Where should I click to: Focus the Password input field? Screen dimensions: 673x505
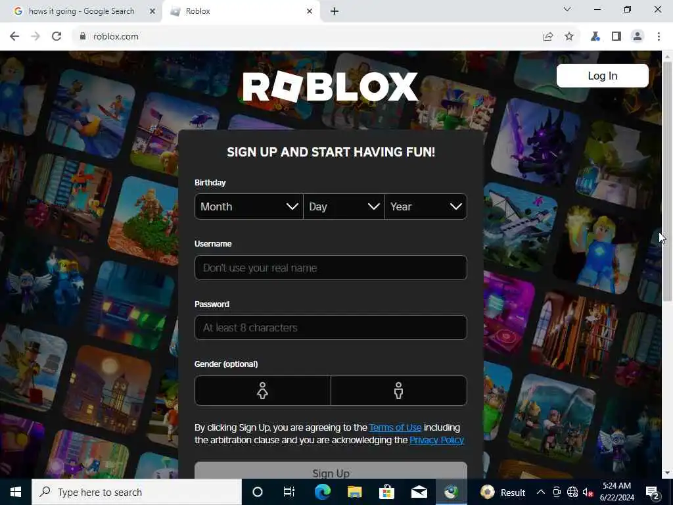(331, 327)
